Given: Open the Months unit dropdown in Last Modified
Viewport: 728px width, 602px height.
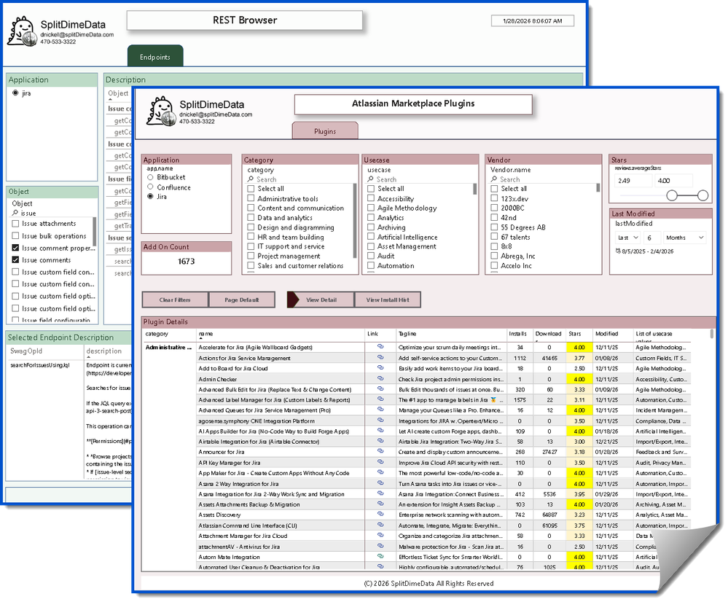Looking at the screenshot, I should (x=685, y=238).
